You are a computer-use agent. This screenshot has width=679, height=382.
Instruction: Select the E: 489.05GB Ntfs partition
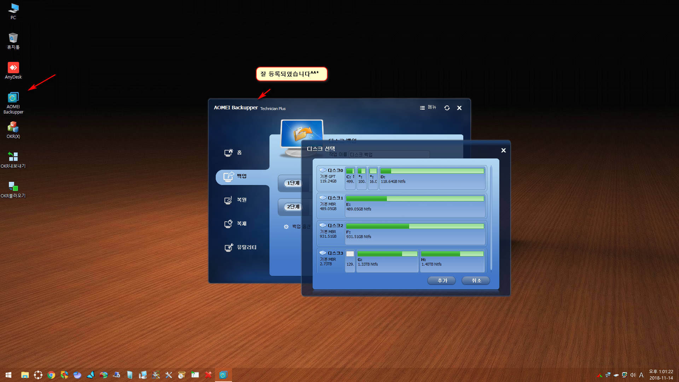point(415,206)
